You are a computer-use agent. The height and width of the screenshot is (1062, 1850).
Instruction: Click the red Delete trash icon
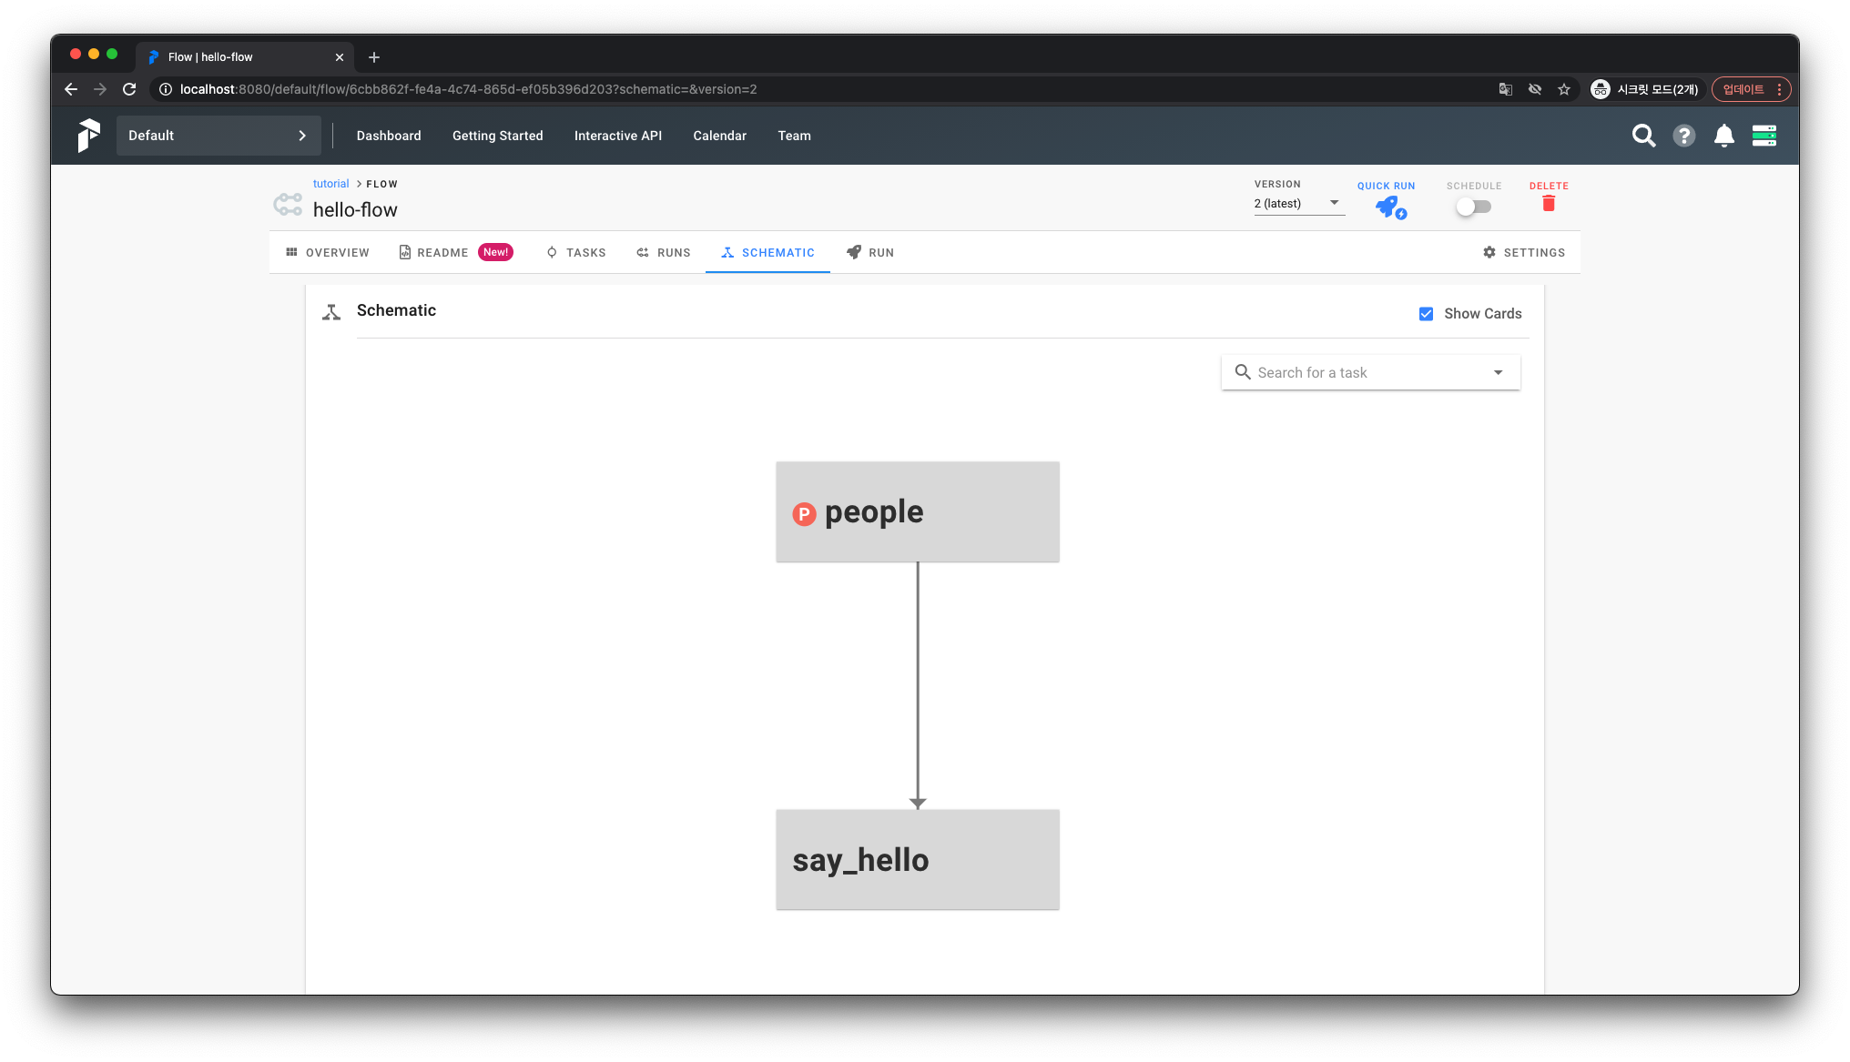[1548, 204]
